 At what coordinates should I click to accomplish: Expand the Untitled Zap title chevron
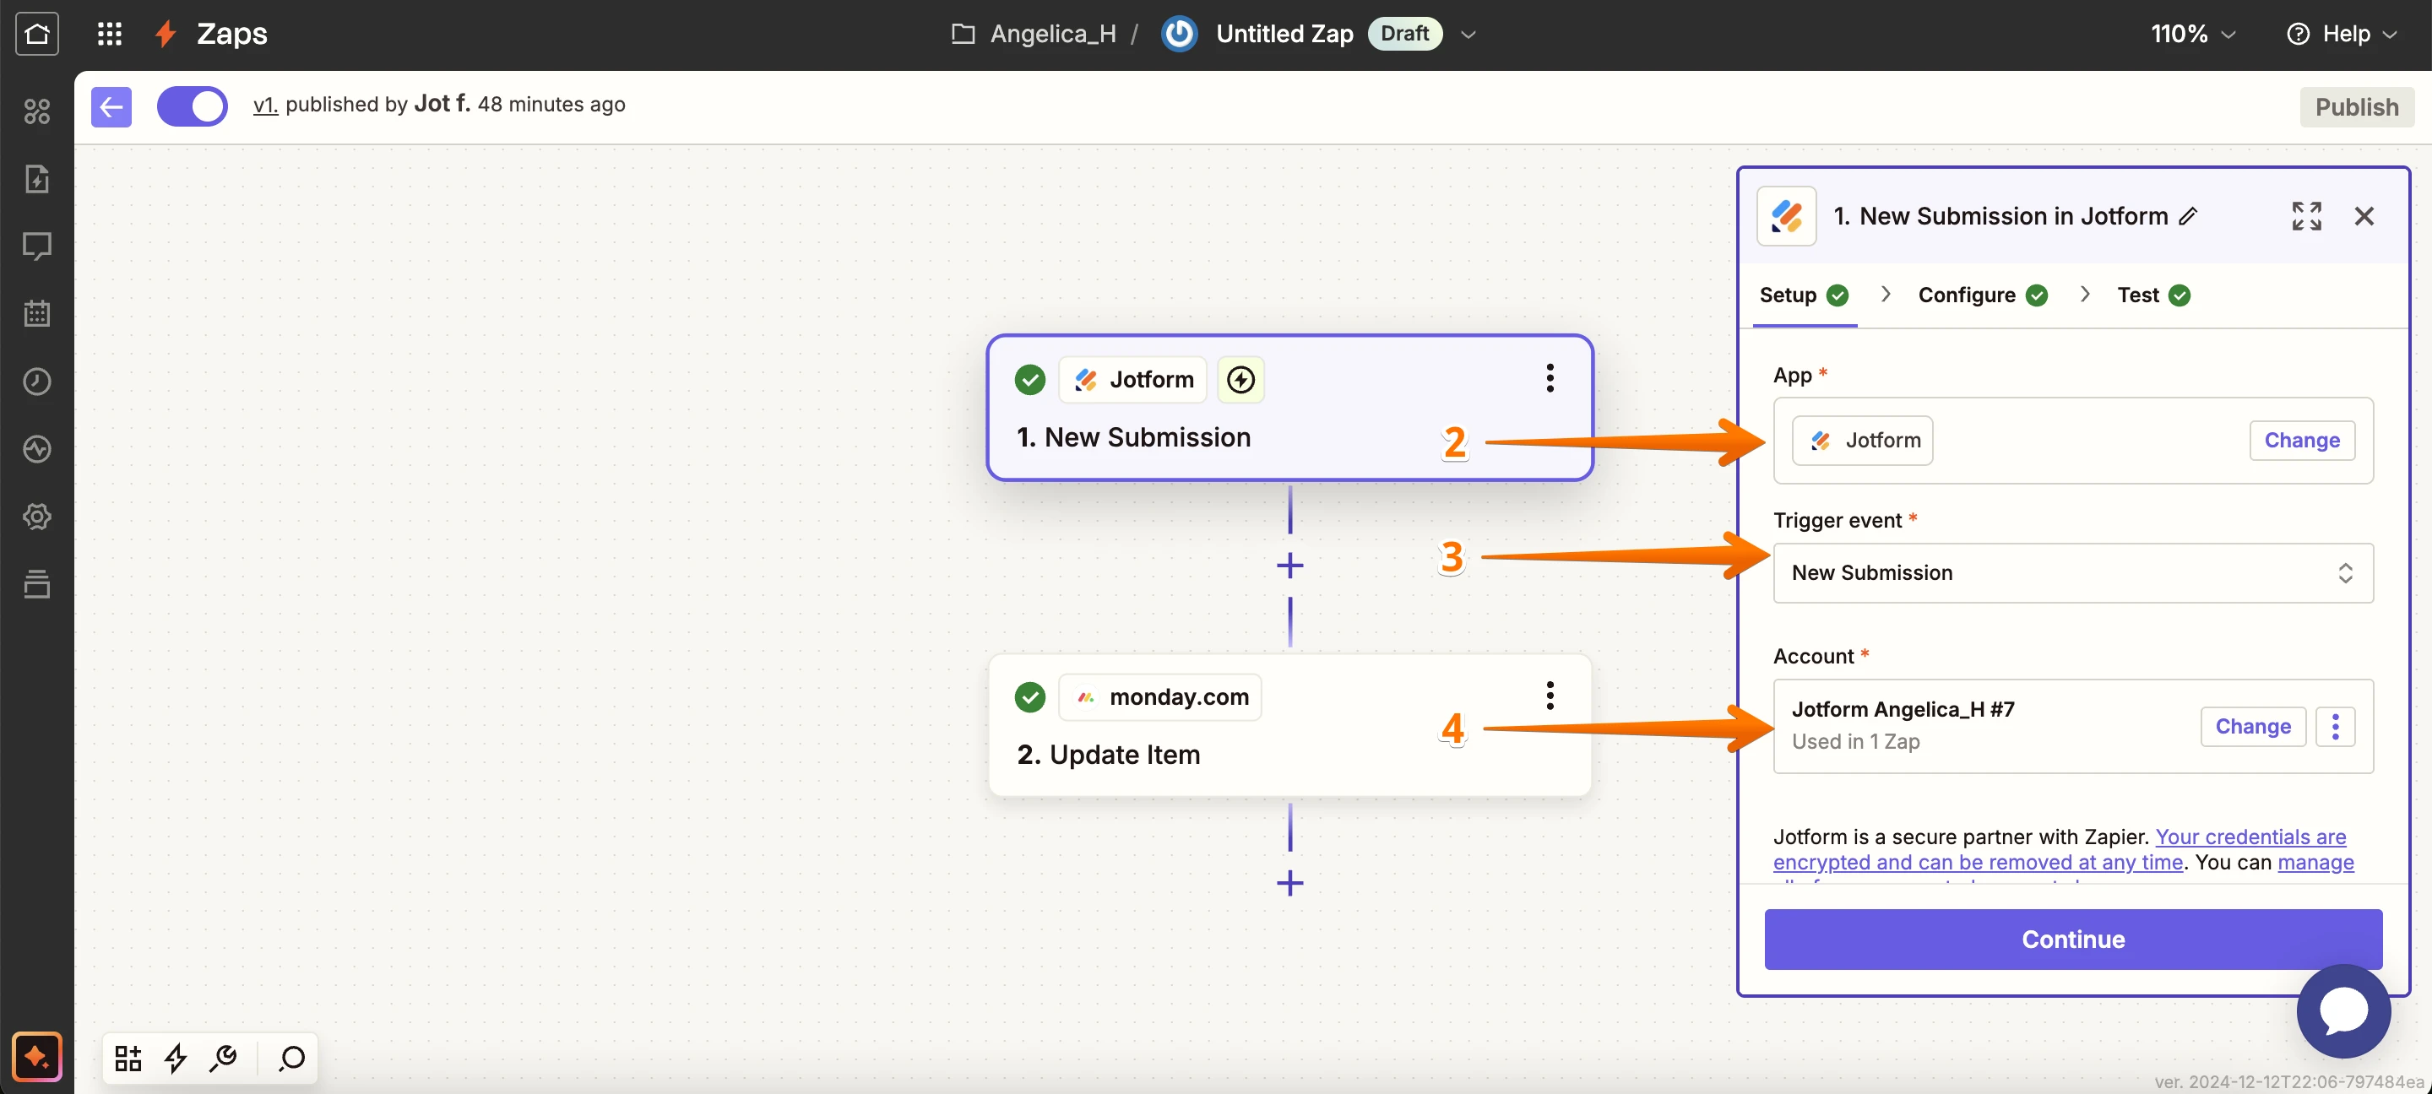pyautogui.click(x=1468, y=34)
